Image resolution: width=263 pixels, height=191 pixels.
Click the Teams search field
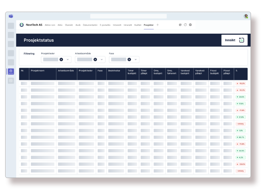[128, 16]
